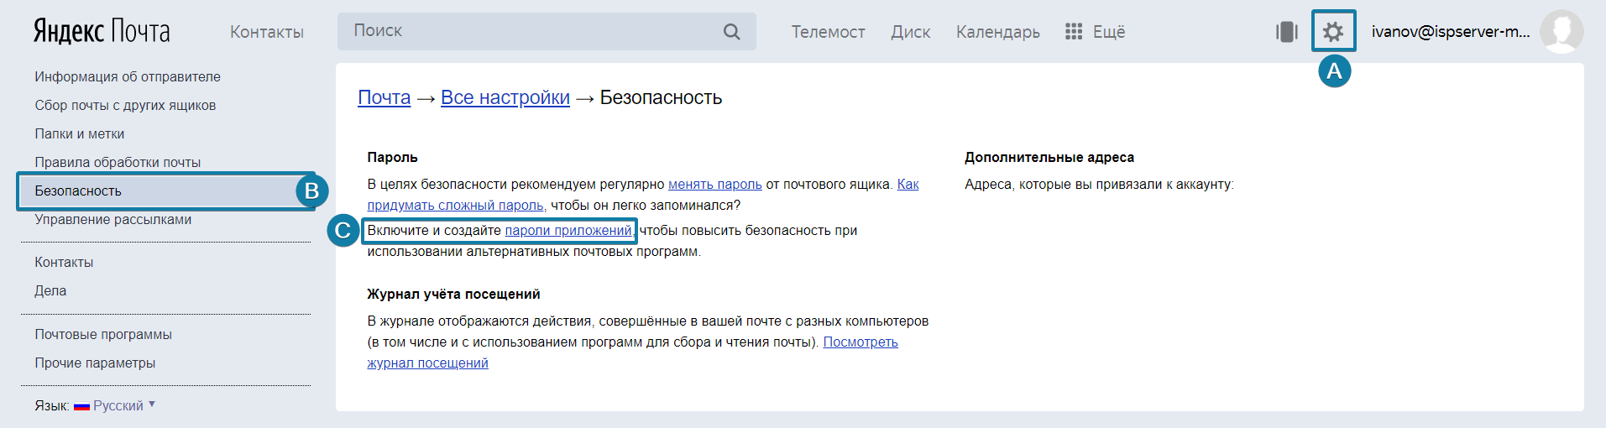Image resolution: width=1606 pixels, height=428 pixels.
Task: Click the Почта breadcrumb link
Action: pos(384,97)
